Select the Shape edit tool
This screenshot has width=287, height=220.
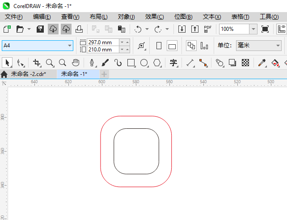pos(20,63)
